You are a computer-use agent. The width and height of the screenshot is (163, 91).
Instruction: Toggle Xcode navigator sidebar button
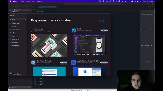[x=16, y=4]
